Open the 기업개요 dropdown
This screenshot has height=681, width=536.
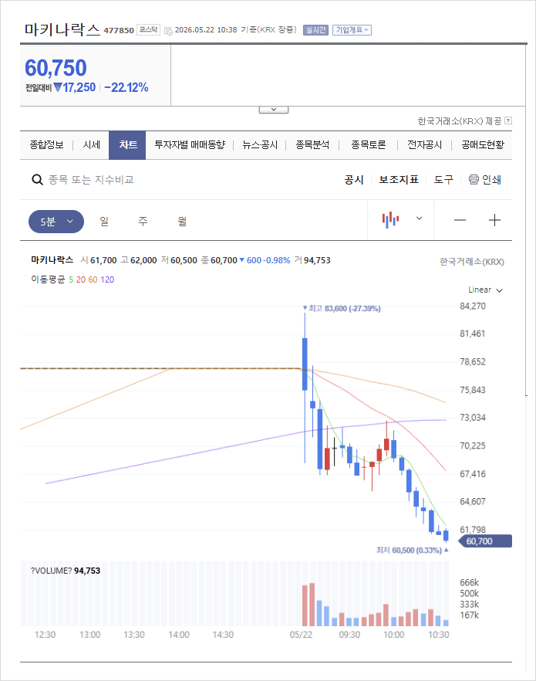tap(352, 30)
